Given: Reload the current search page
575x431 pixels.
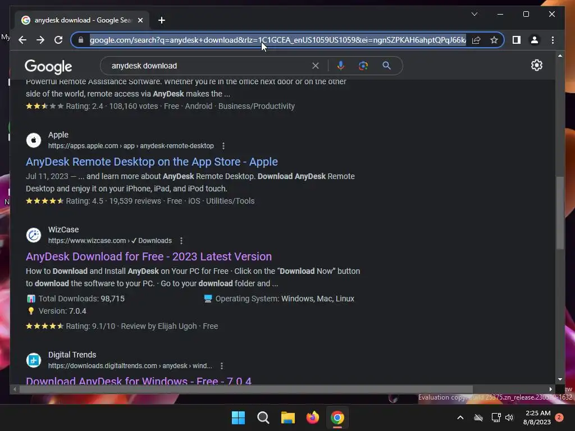Looking at the screenshot, I should point(58,40).
